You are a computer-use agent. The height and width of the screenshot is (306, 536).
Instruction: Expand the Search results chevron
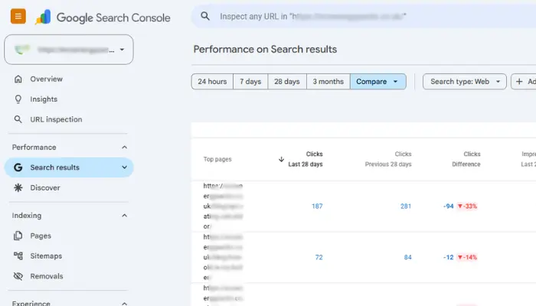pyautogui.click(x=124, y=168)
